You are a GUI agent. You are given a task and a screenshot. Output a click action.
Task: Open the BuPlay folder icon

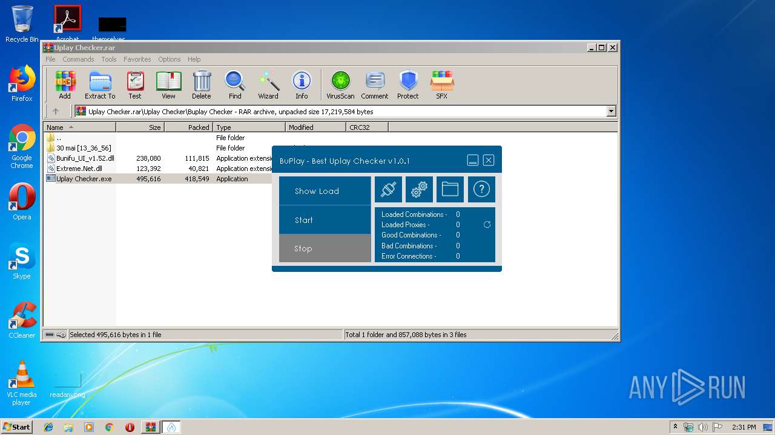(450, 190)
